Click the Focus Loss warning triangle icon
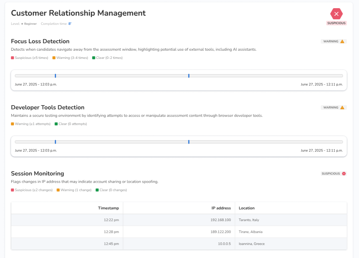Screen dimensions: 359x258 pos(342,42)
